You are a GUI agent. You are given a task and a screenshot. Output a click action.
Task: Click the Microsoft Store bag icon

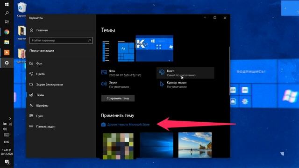(103, 125)
